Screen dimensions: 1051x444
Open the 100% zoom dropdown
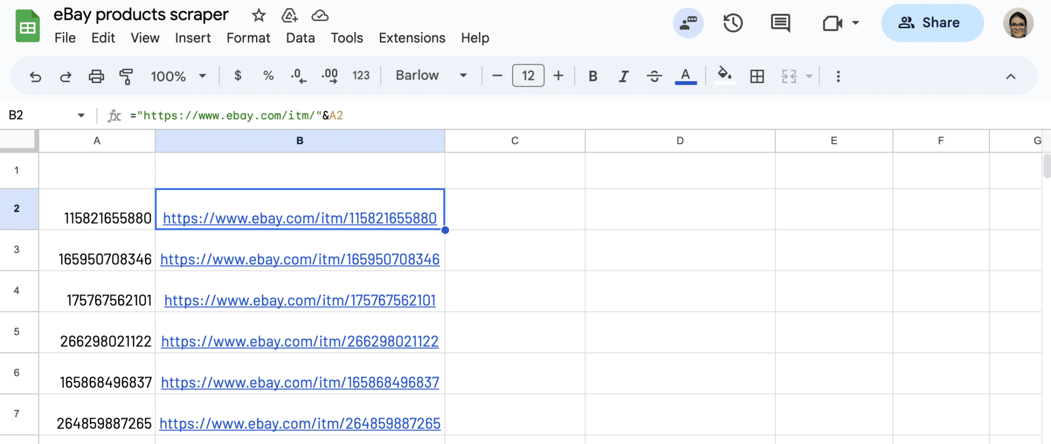tap(178, 77)
